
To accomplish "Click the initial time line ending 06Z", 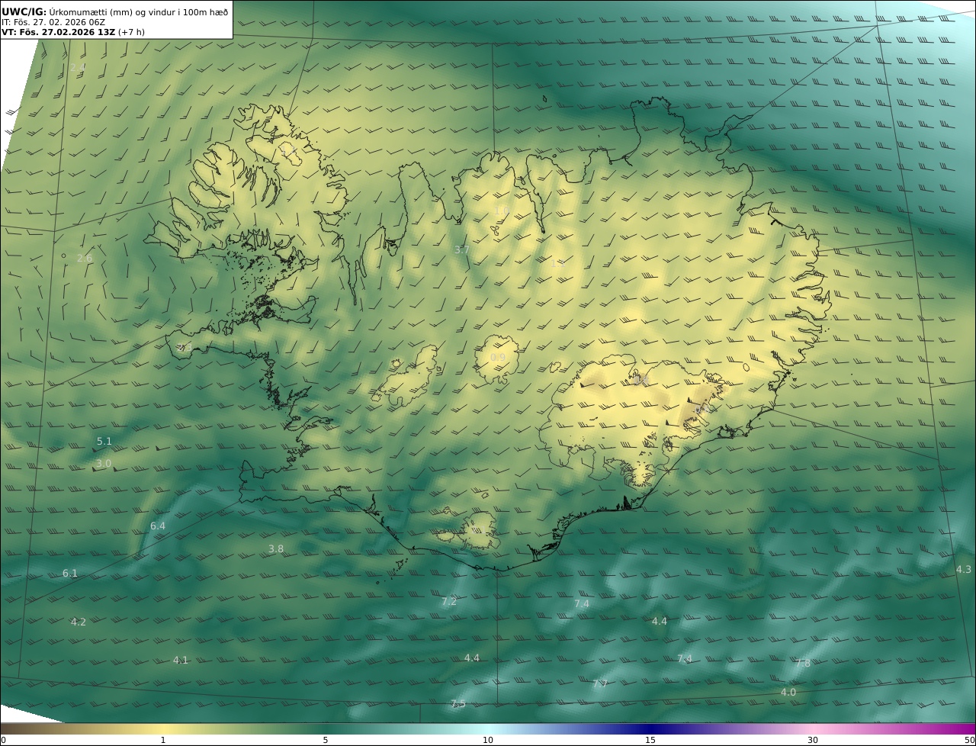I will point(53,22).
